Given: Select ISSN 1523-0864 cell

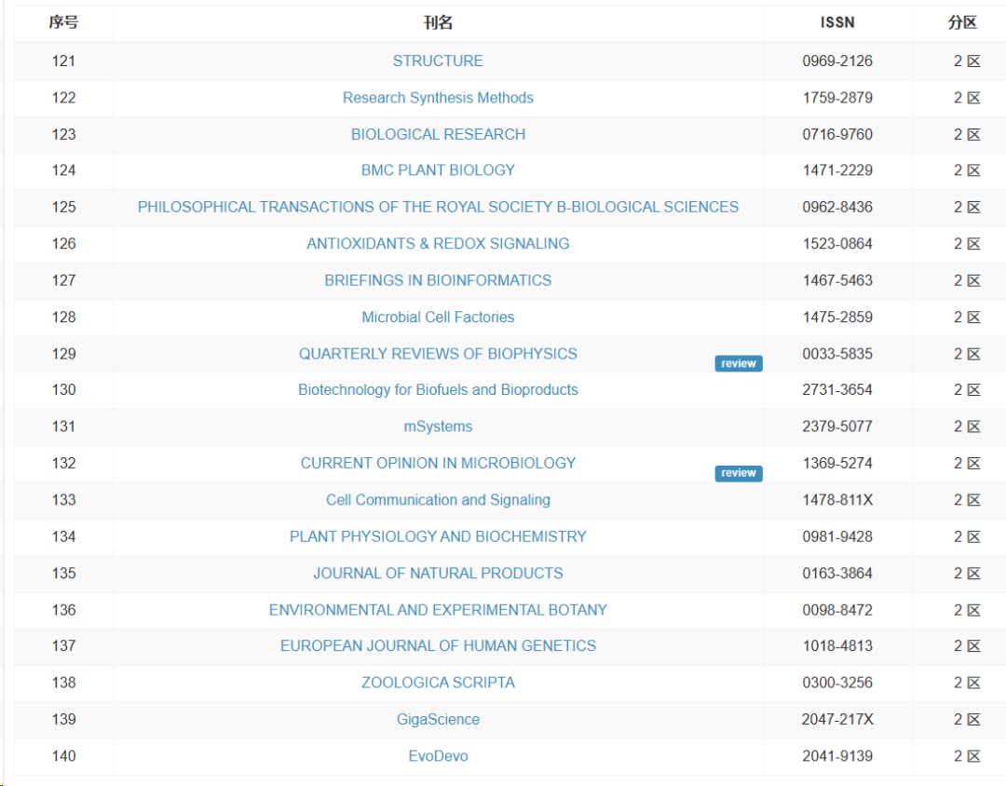Looking at the screenshot, I should pyautogui.click(x=837, y=243).
